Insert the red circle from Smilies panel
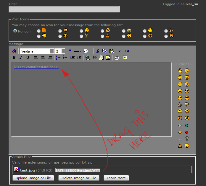206x186 pixels. [x=187, y=132]
